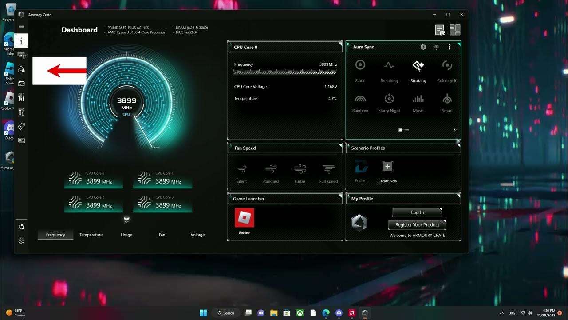Viewport: 568px width, 320px height.
Task: Switch dashboard to grid layout view icon
Action: pos(455,30)
